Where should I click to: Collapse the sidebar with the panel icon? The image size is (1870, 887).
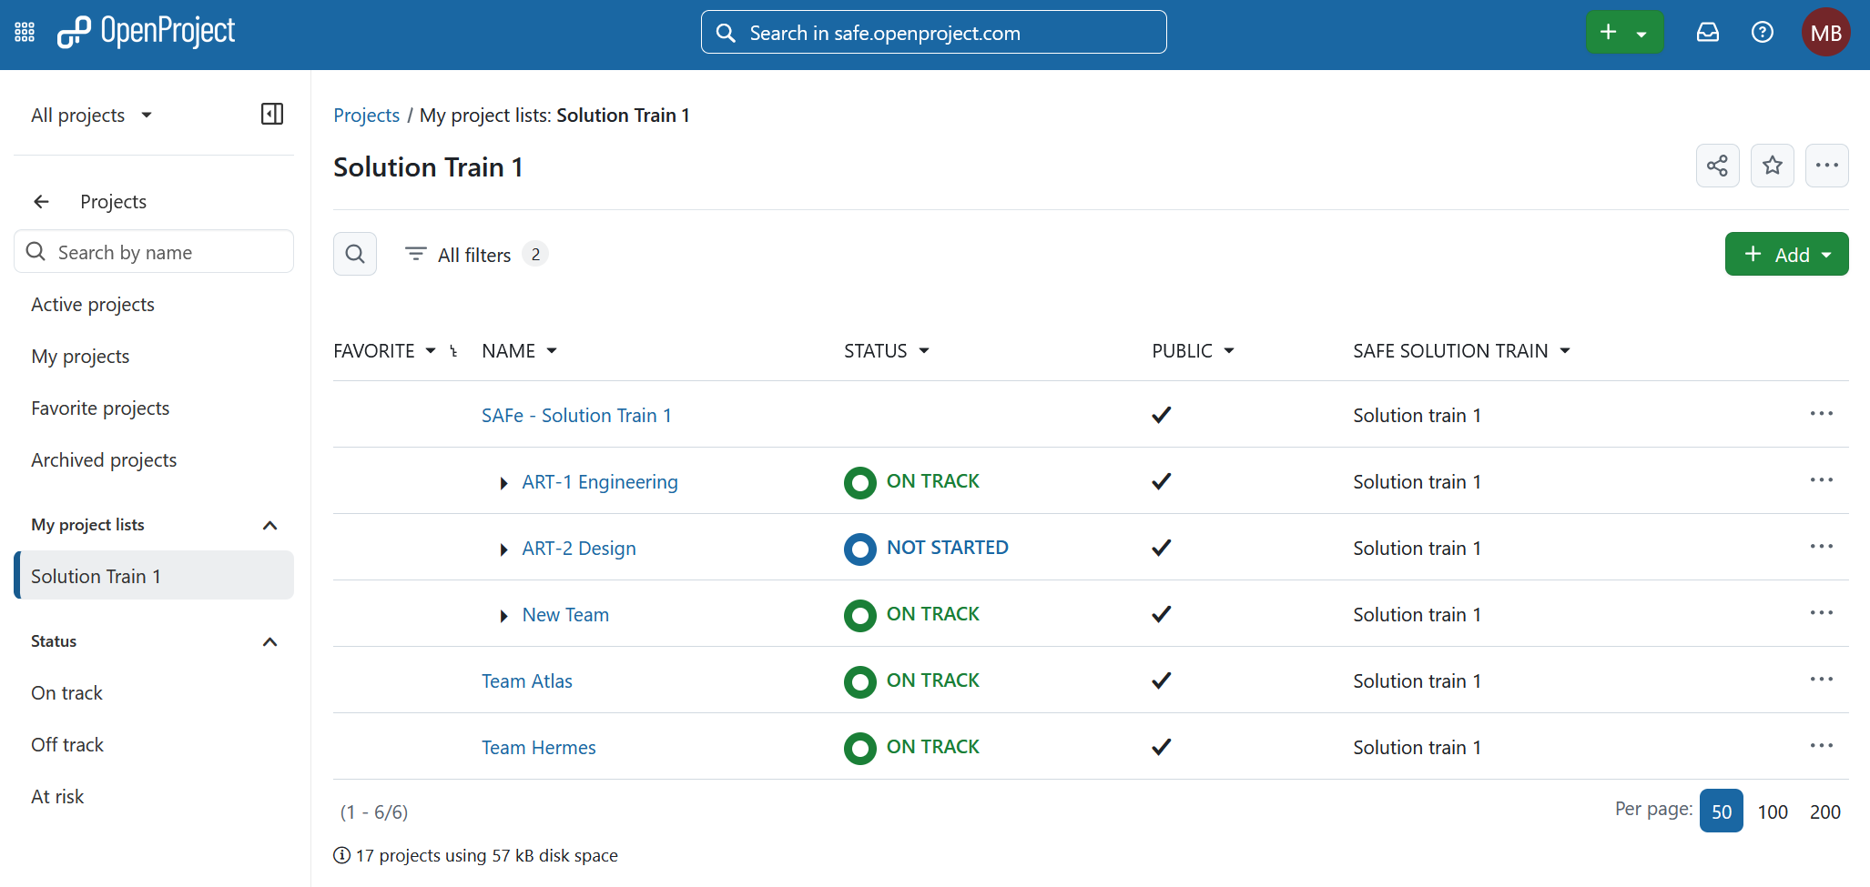pos(272,114)
